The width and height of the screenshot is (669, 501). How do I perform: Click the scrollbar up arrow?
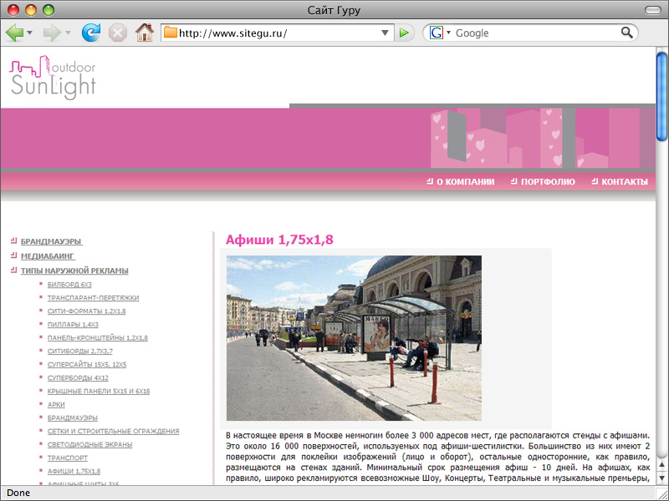[x=662, y=465]
